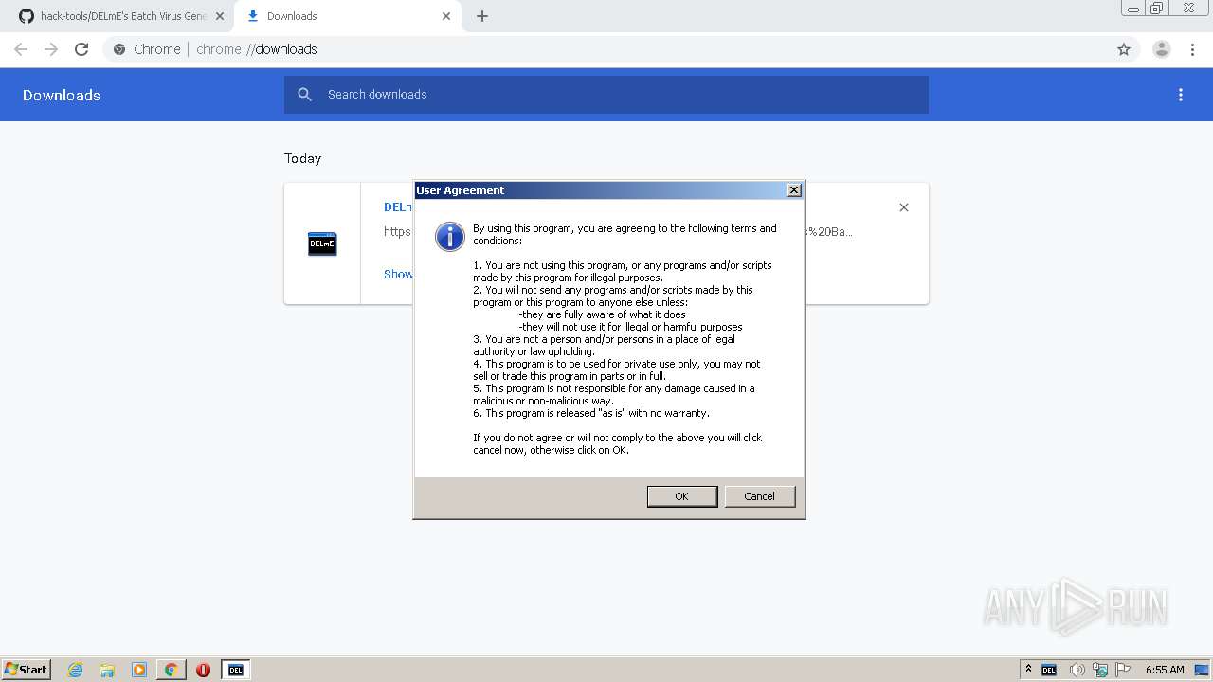Click the Search downloads field
1213x682 pixels.
click(606, 95)
